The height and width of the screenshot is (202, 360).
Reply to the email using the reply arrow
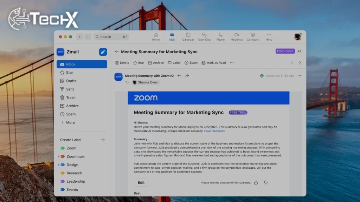[x=179, y=76]
